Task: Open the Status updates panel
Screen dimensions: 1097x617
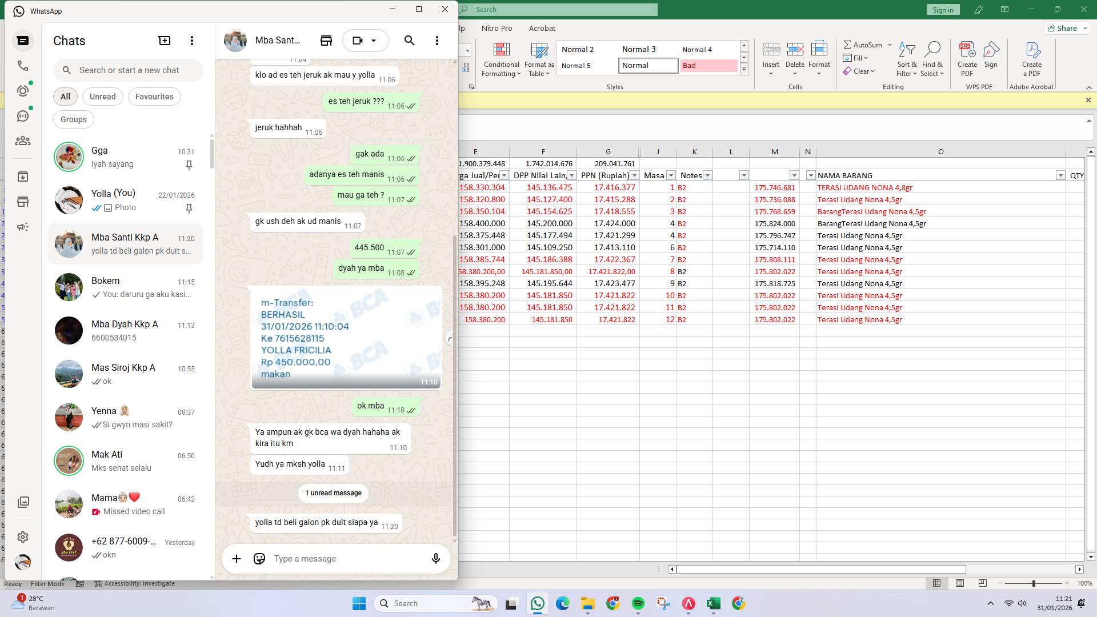Action: coord(23,90)
